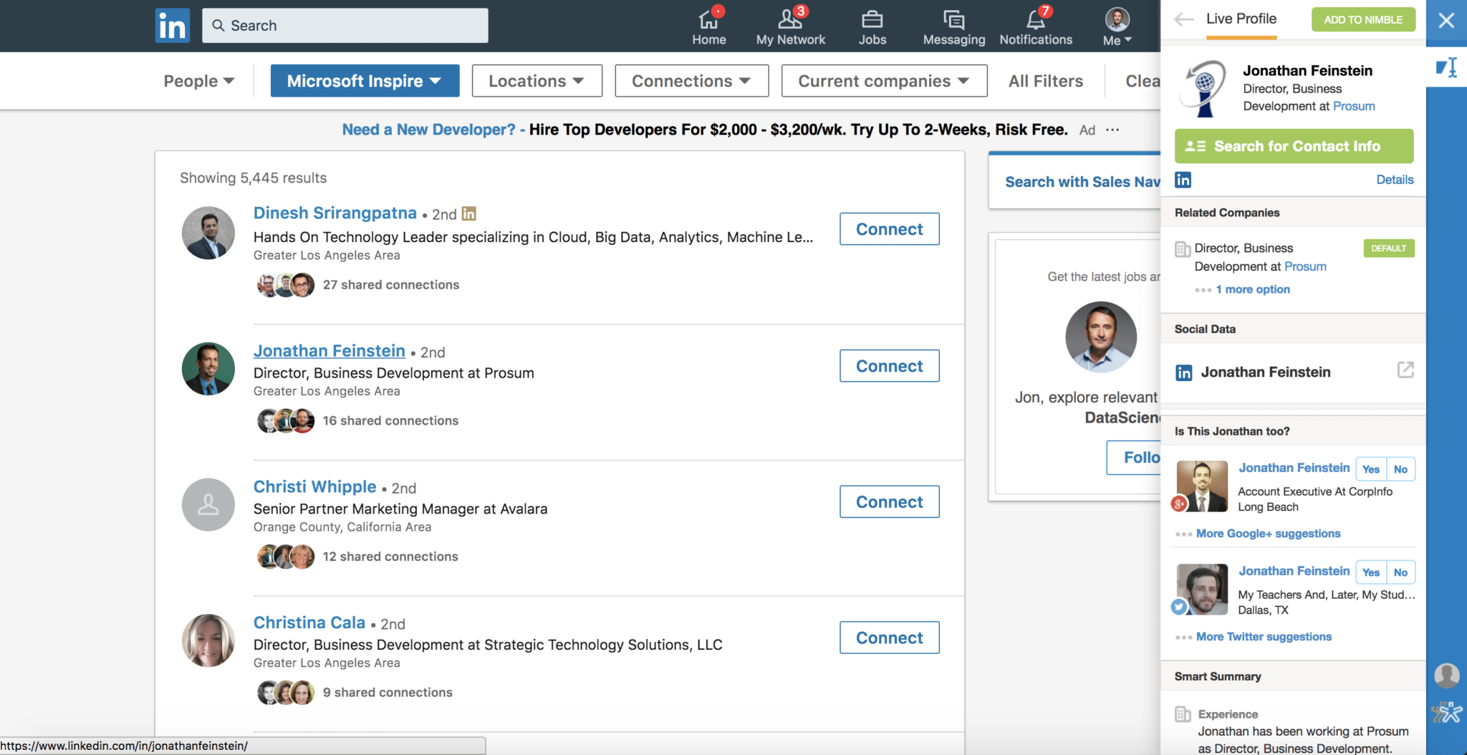Viewport: 1467px width, 755px height.
Task: Confirm Yes for CorpInfo Jonathan Feinstein match
Action: (x=1370, y=469)
